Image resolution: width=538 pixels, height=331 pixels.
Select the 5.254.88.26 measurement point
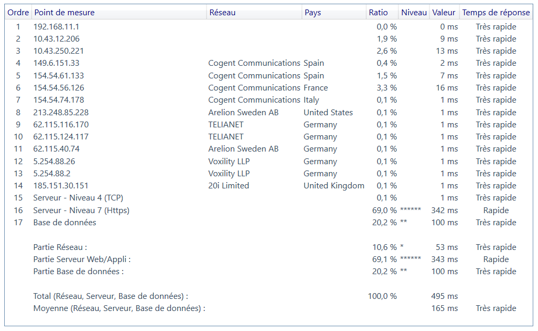point(54,162)
